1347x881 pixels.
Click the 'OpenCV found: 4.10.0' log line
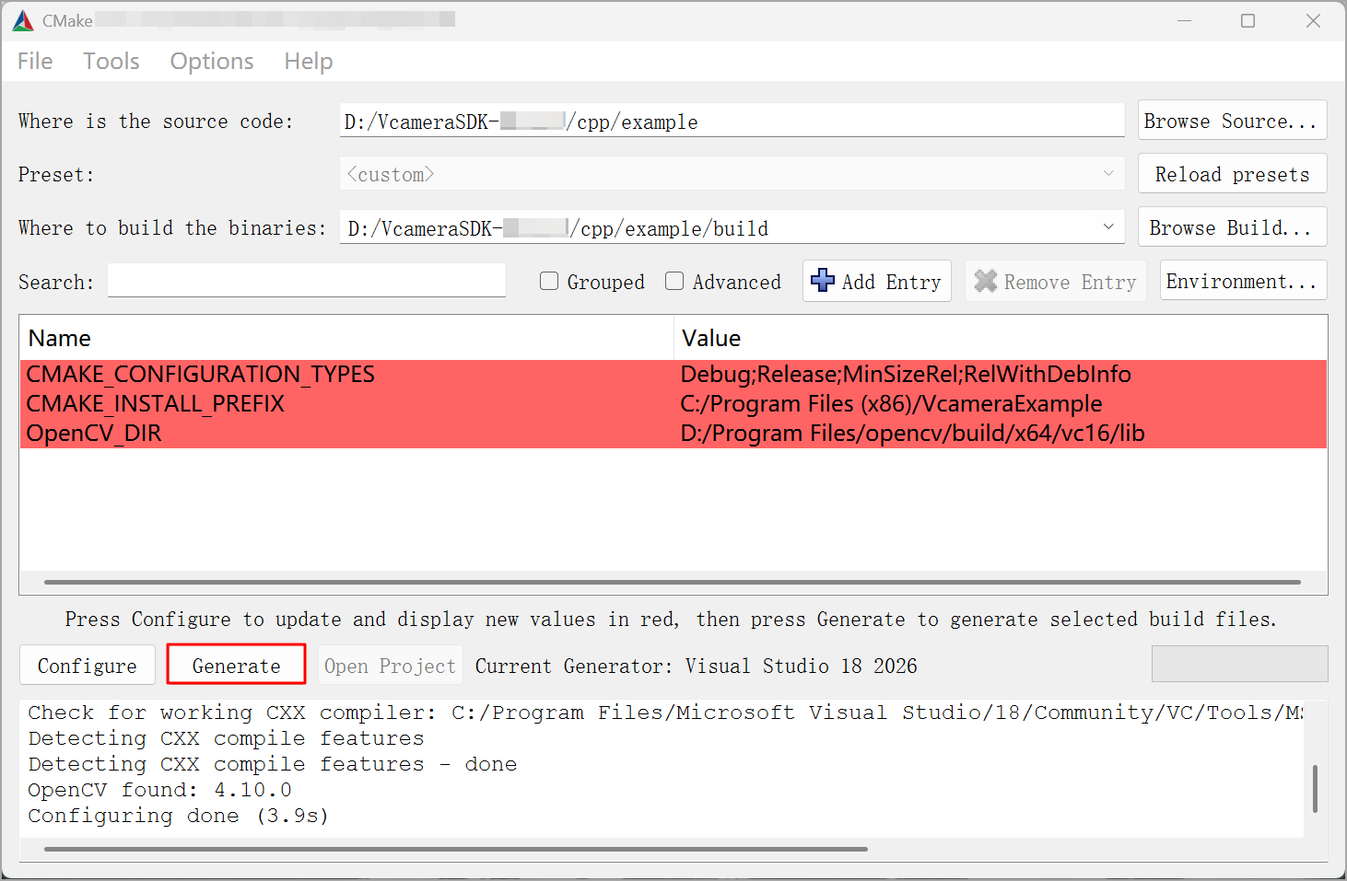(x=160, y=790)
